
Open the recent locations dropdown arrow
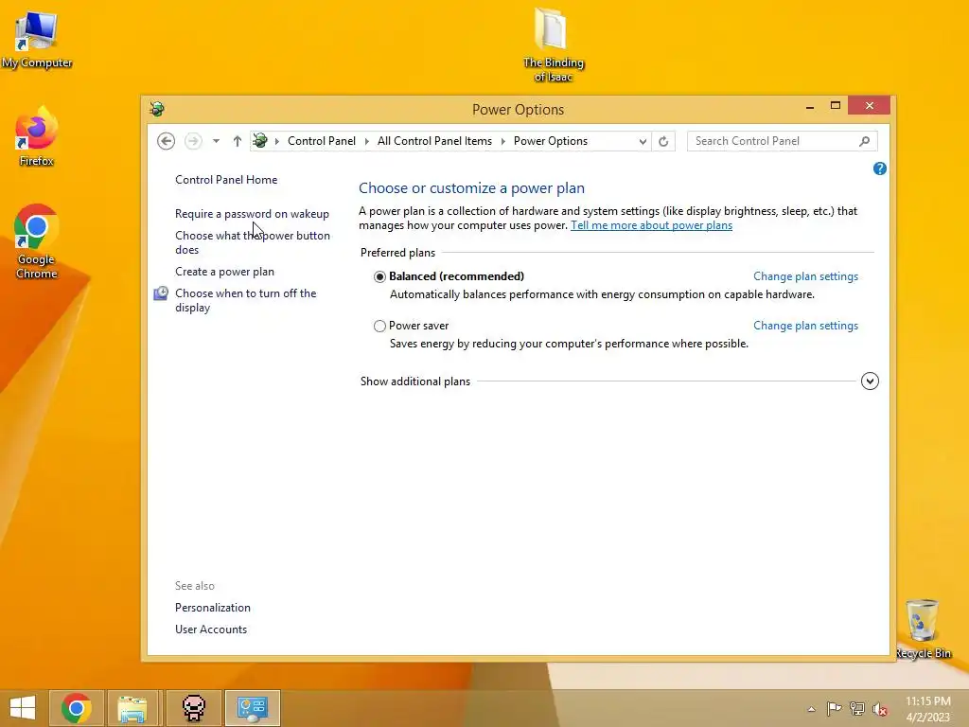(216, 141)
